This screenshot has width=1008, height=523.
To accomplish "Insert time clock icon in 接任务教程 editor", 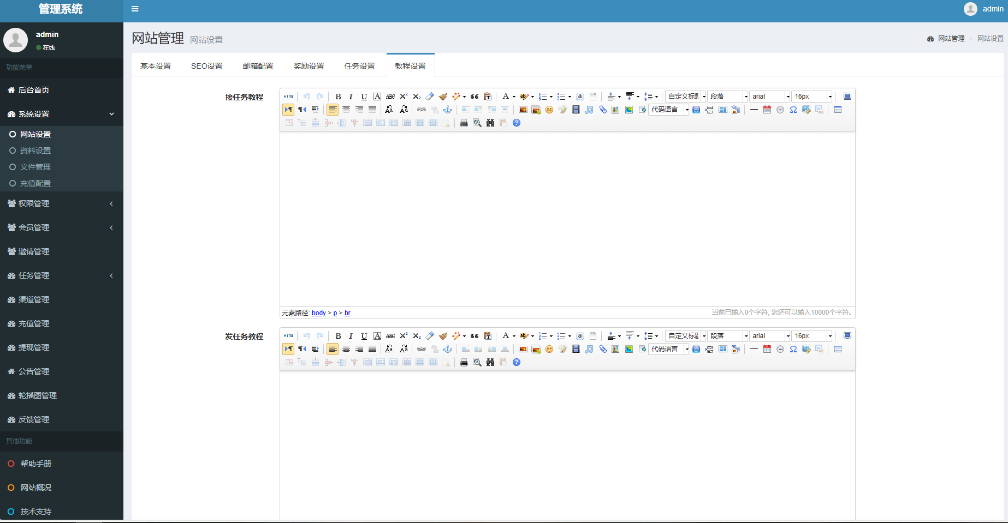I will pos(780,110).
